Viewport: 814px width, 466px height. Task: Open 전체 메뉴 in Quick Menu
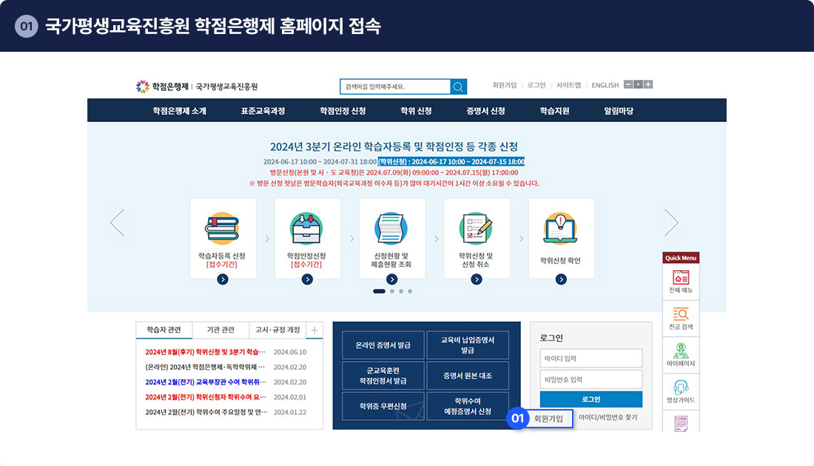point(680,282)
